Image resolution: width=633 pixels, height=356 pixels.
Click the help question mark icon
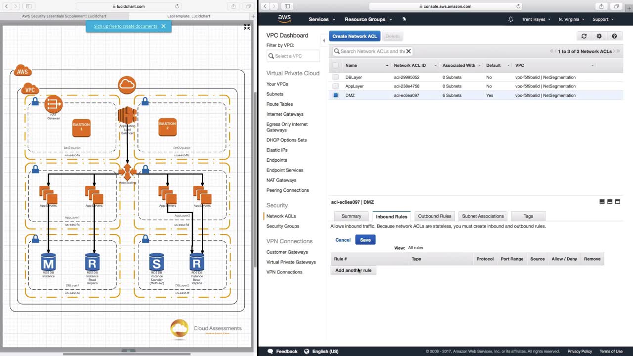tap(614, 36)
